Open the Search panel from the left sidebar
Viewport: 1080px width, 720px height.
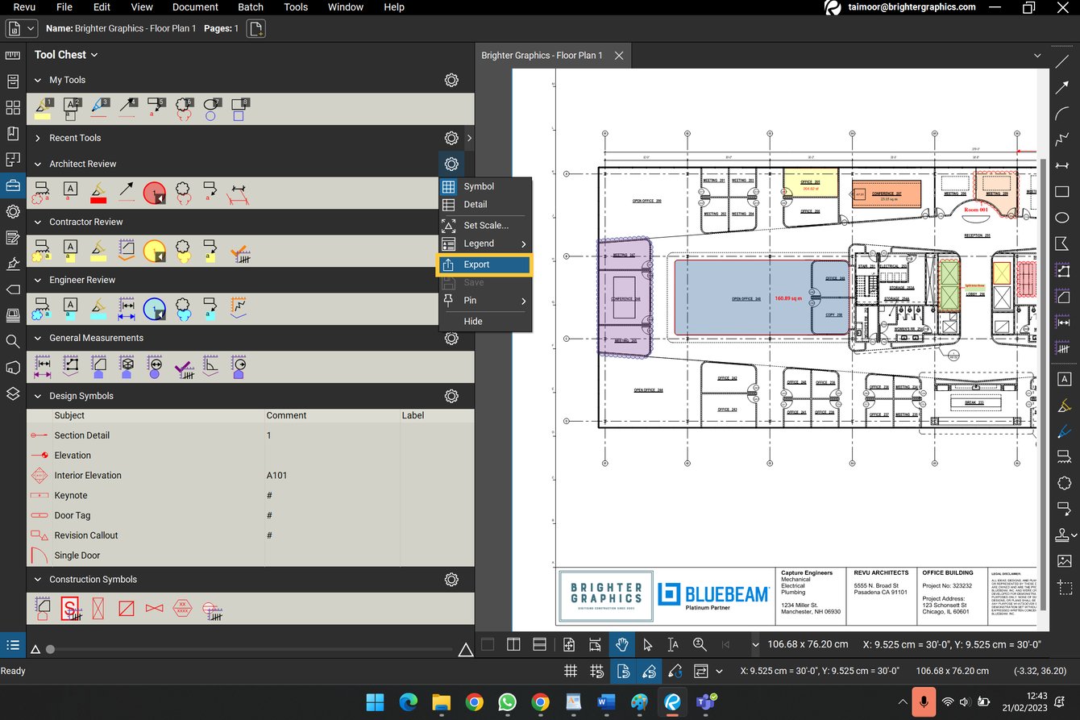point(13,341)
